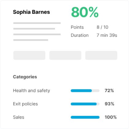The image size is (129, 129).
Task: Select the green 80% score
Action: click(85, 12)
